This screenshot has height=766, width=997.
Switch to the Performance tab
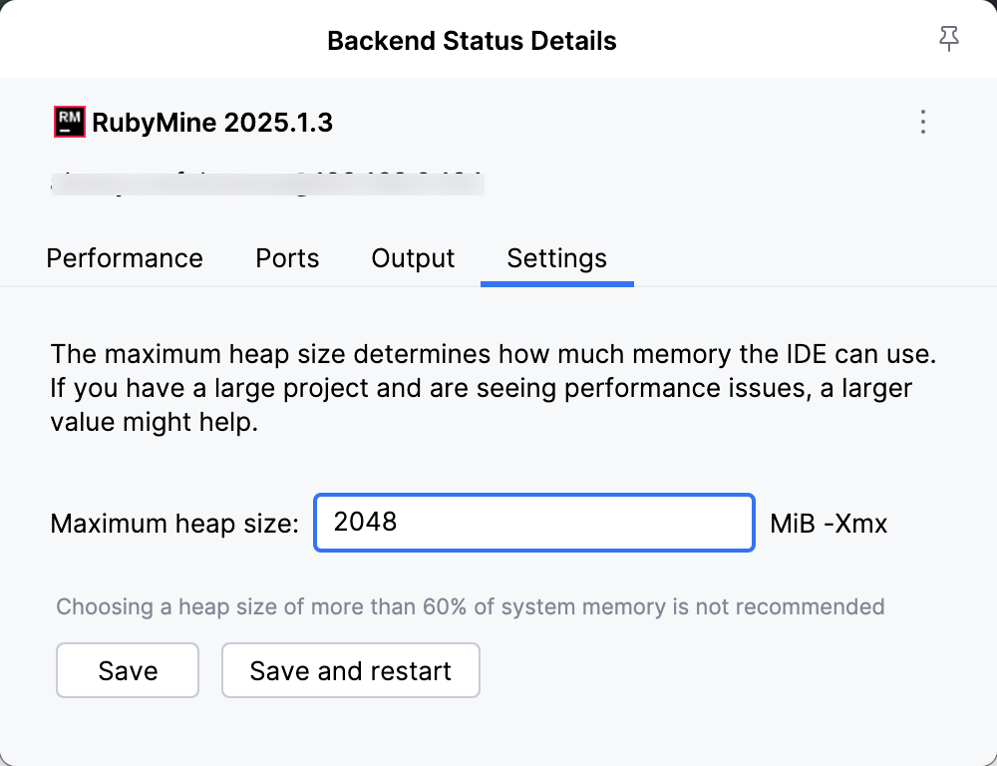coord(124,258)
